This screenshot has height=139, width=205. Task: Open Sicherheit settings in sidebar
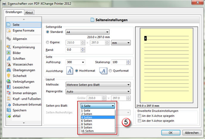click(24, 76)
